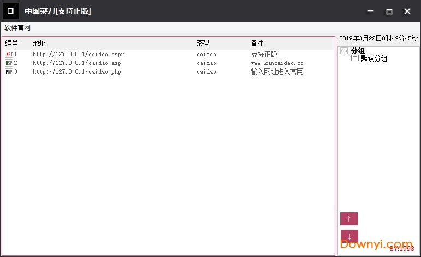Select the 分组 root tree node

point(358,51)
